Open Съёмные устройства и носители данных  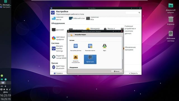point(128,30)
